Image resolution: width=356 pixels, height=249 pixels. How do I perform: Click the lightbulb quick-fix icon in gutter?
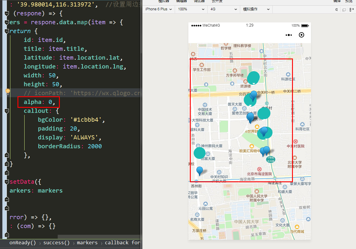[8, 92]
